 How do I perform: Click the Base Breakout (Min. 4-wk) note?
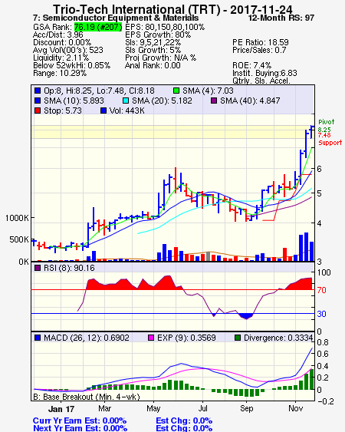click(87, 397)
